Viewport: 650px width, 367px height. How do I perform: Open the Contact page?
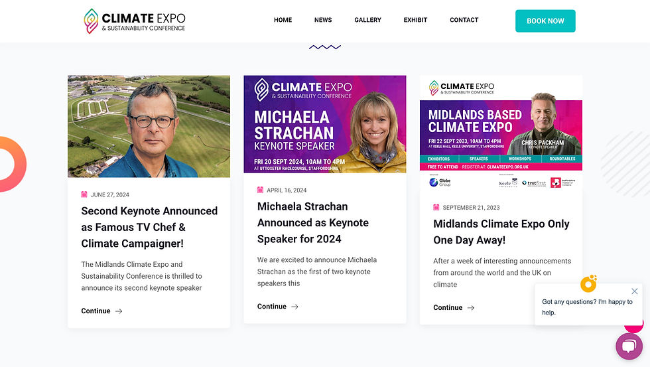464,20
